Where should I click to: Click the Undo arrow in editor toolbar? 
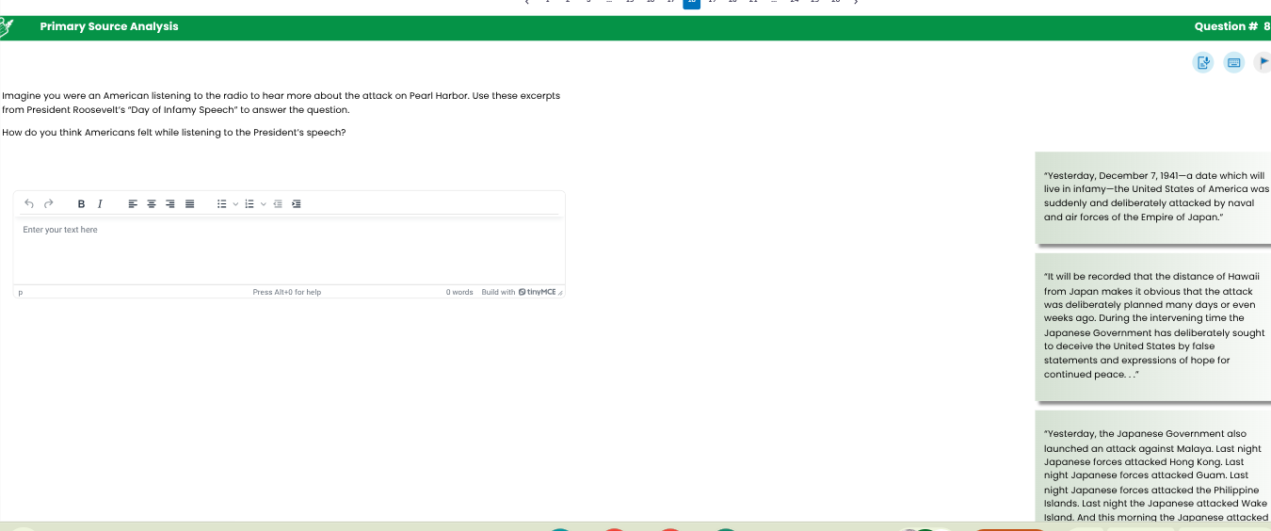point(29,203)
